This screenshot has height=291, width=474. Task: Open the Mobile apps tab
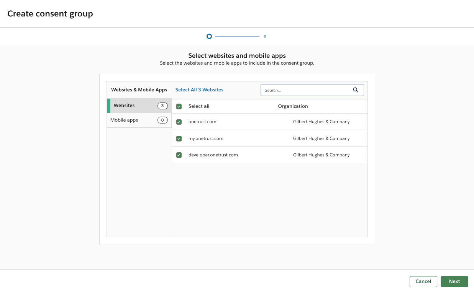point(124,120)
